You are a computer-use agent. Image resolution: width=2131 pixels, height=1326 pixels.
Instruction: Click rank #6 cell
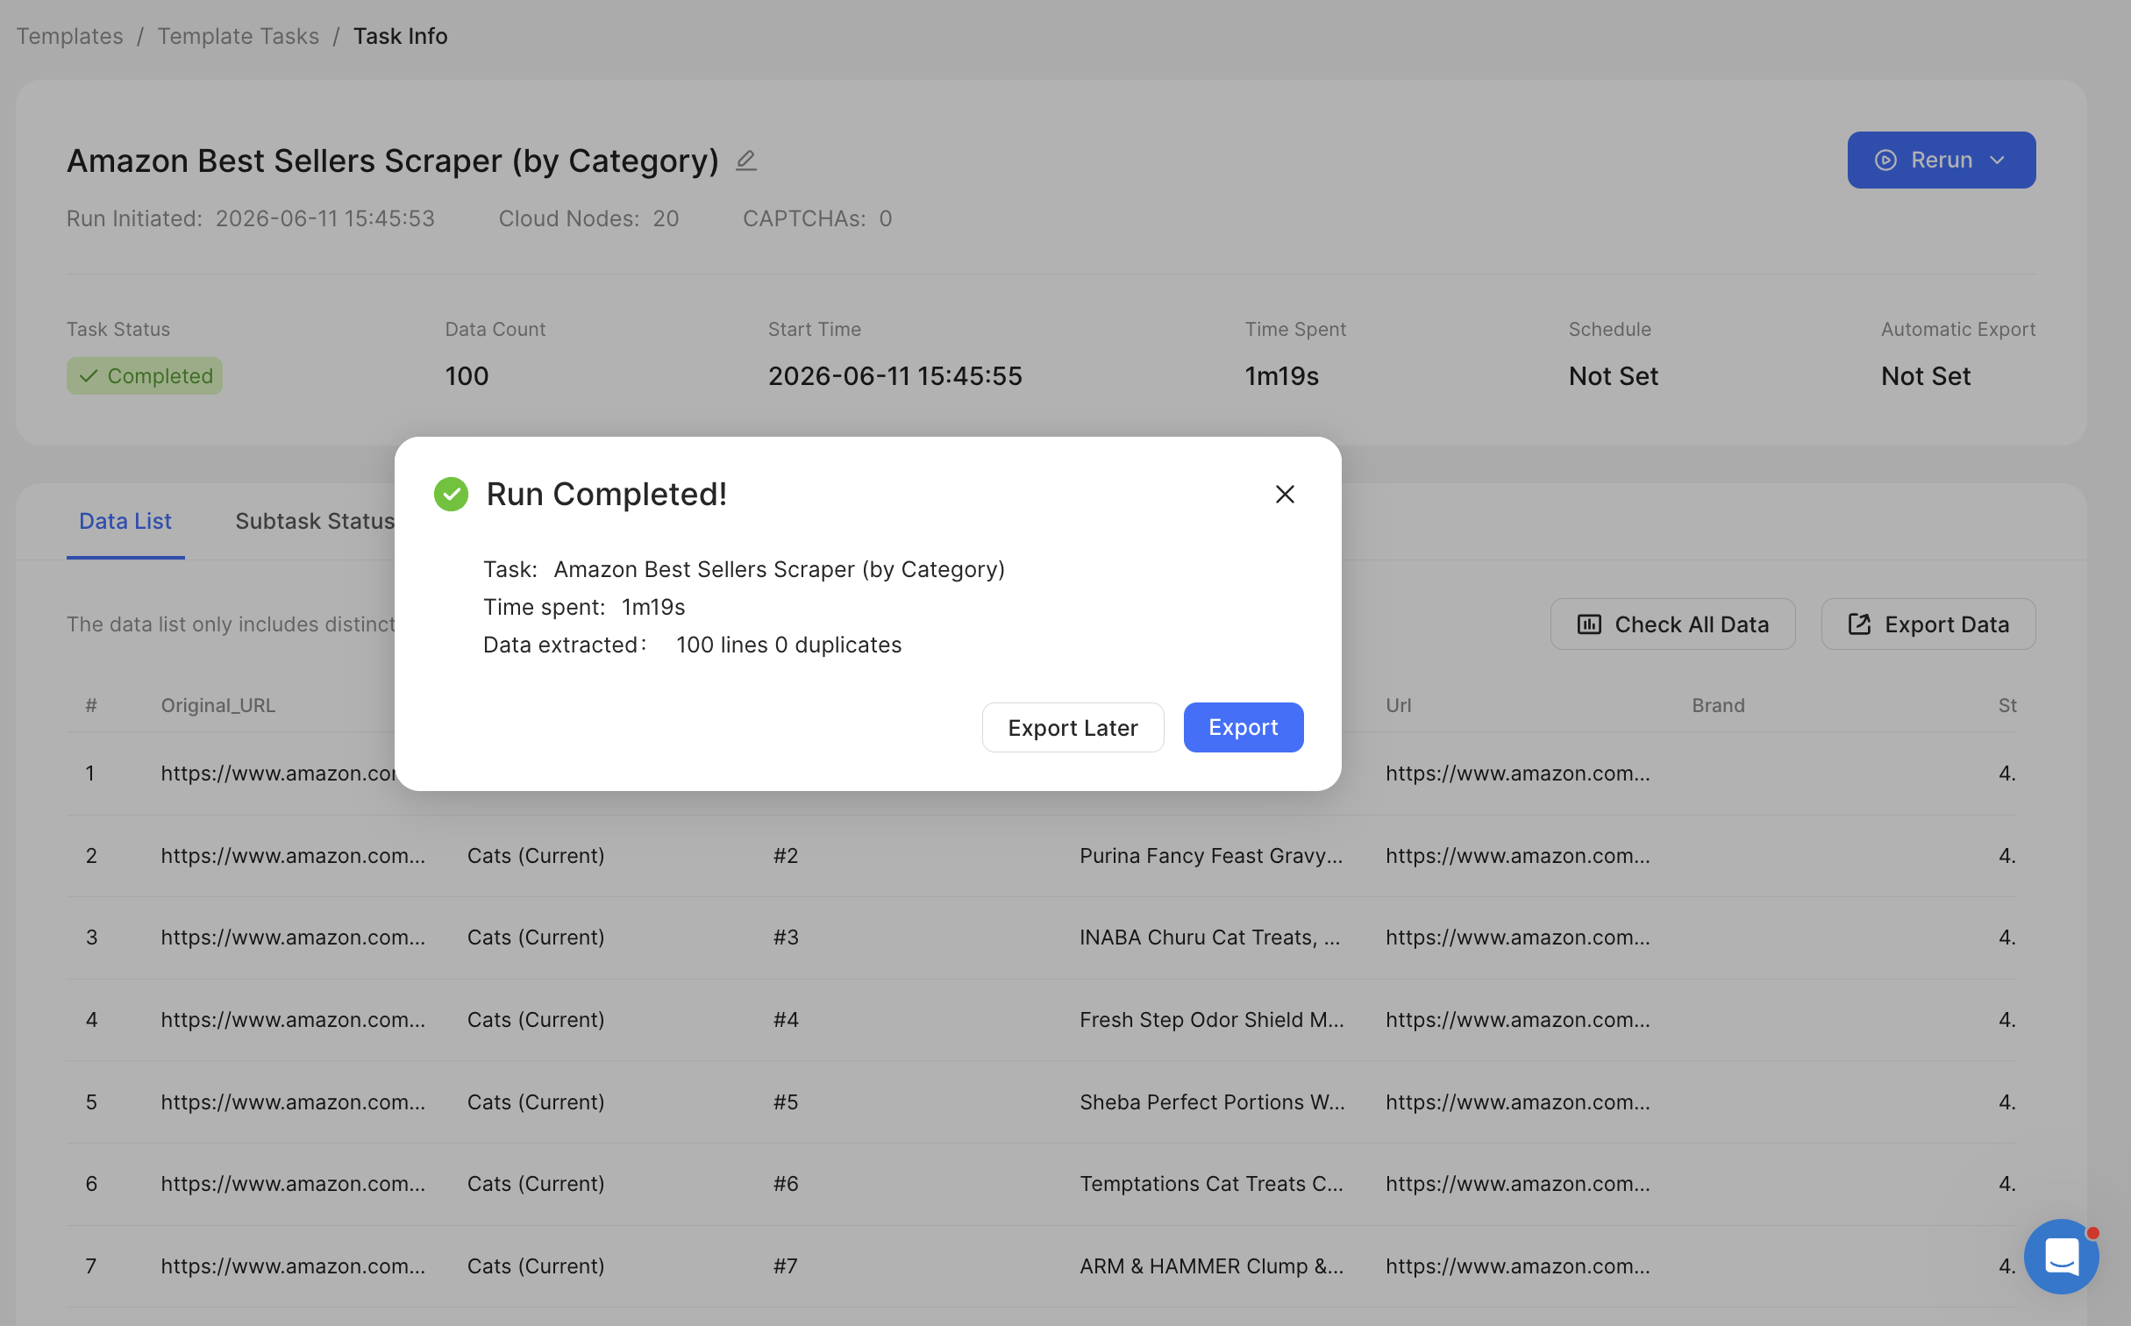click(786, 1183)
